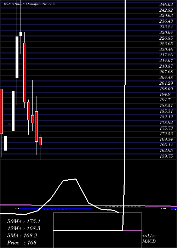Click the 182.12 price axis label
177x248 pixels.
coord(166,117)
